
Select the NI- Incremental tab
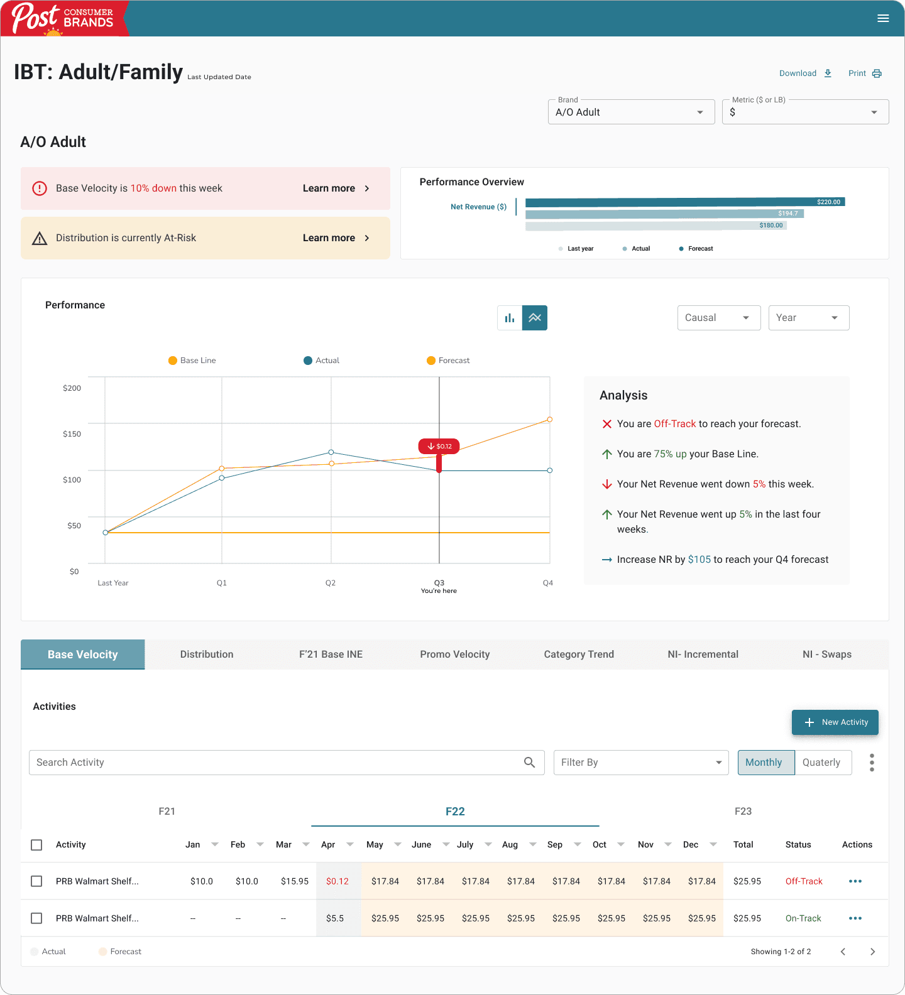point(703,655)
